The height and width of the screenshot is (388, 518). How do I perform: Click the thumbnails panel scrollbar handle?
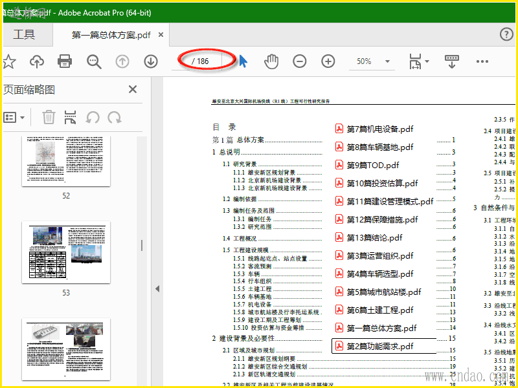click(142, 246)
